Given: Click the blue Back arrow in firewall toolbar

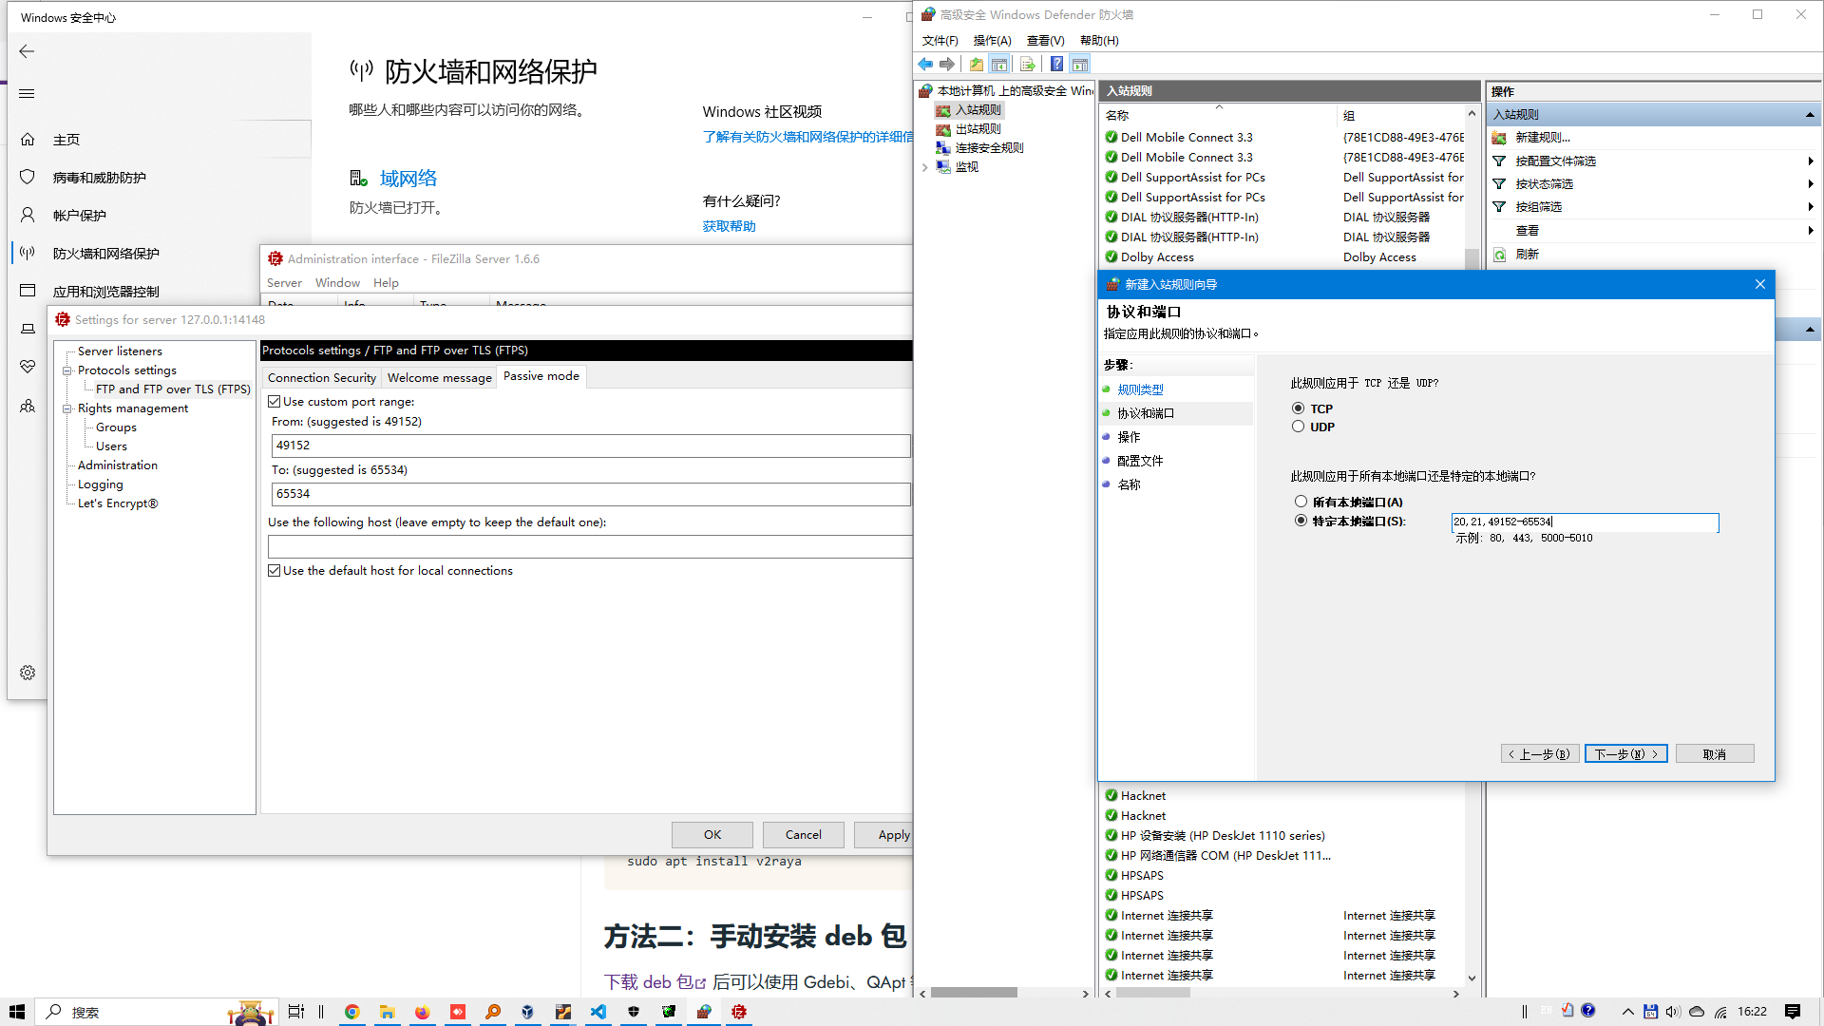Looking at the screenshot, I should [x=925, y=64].
